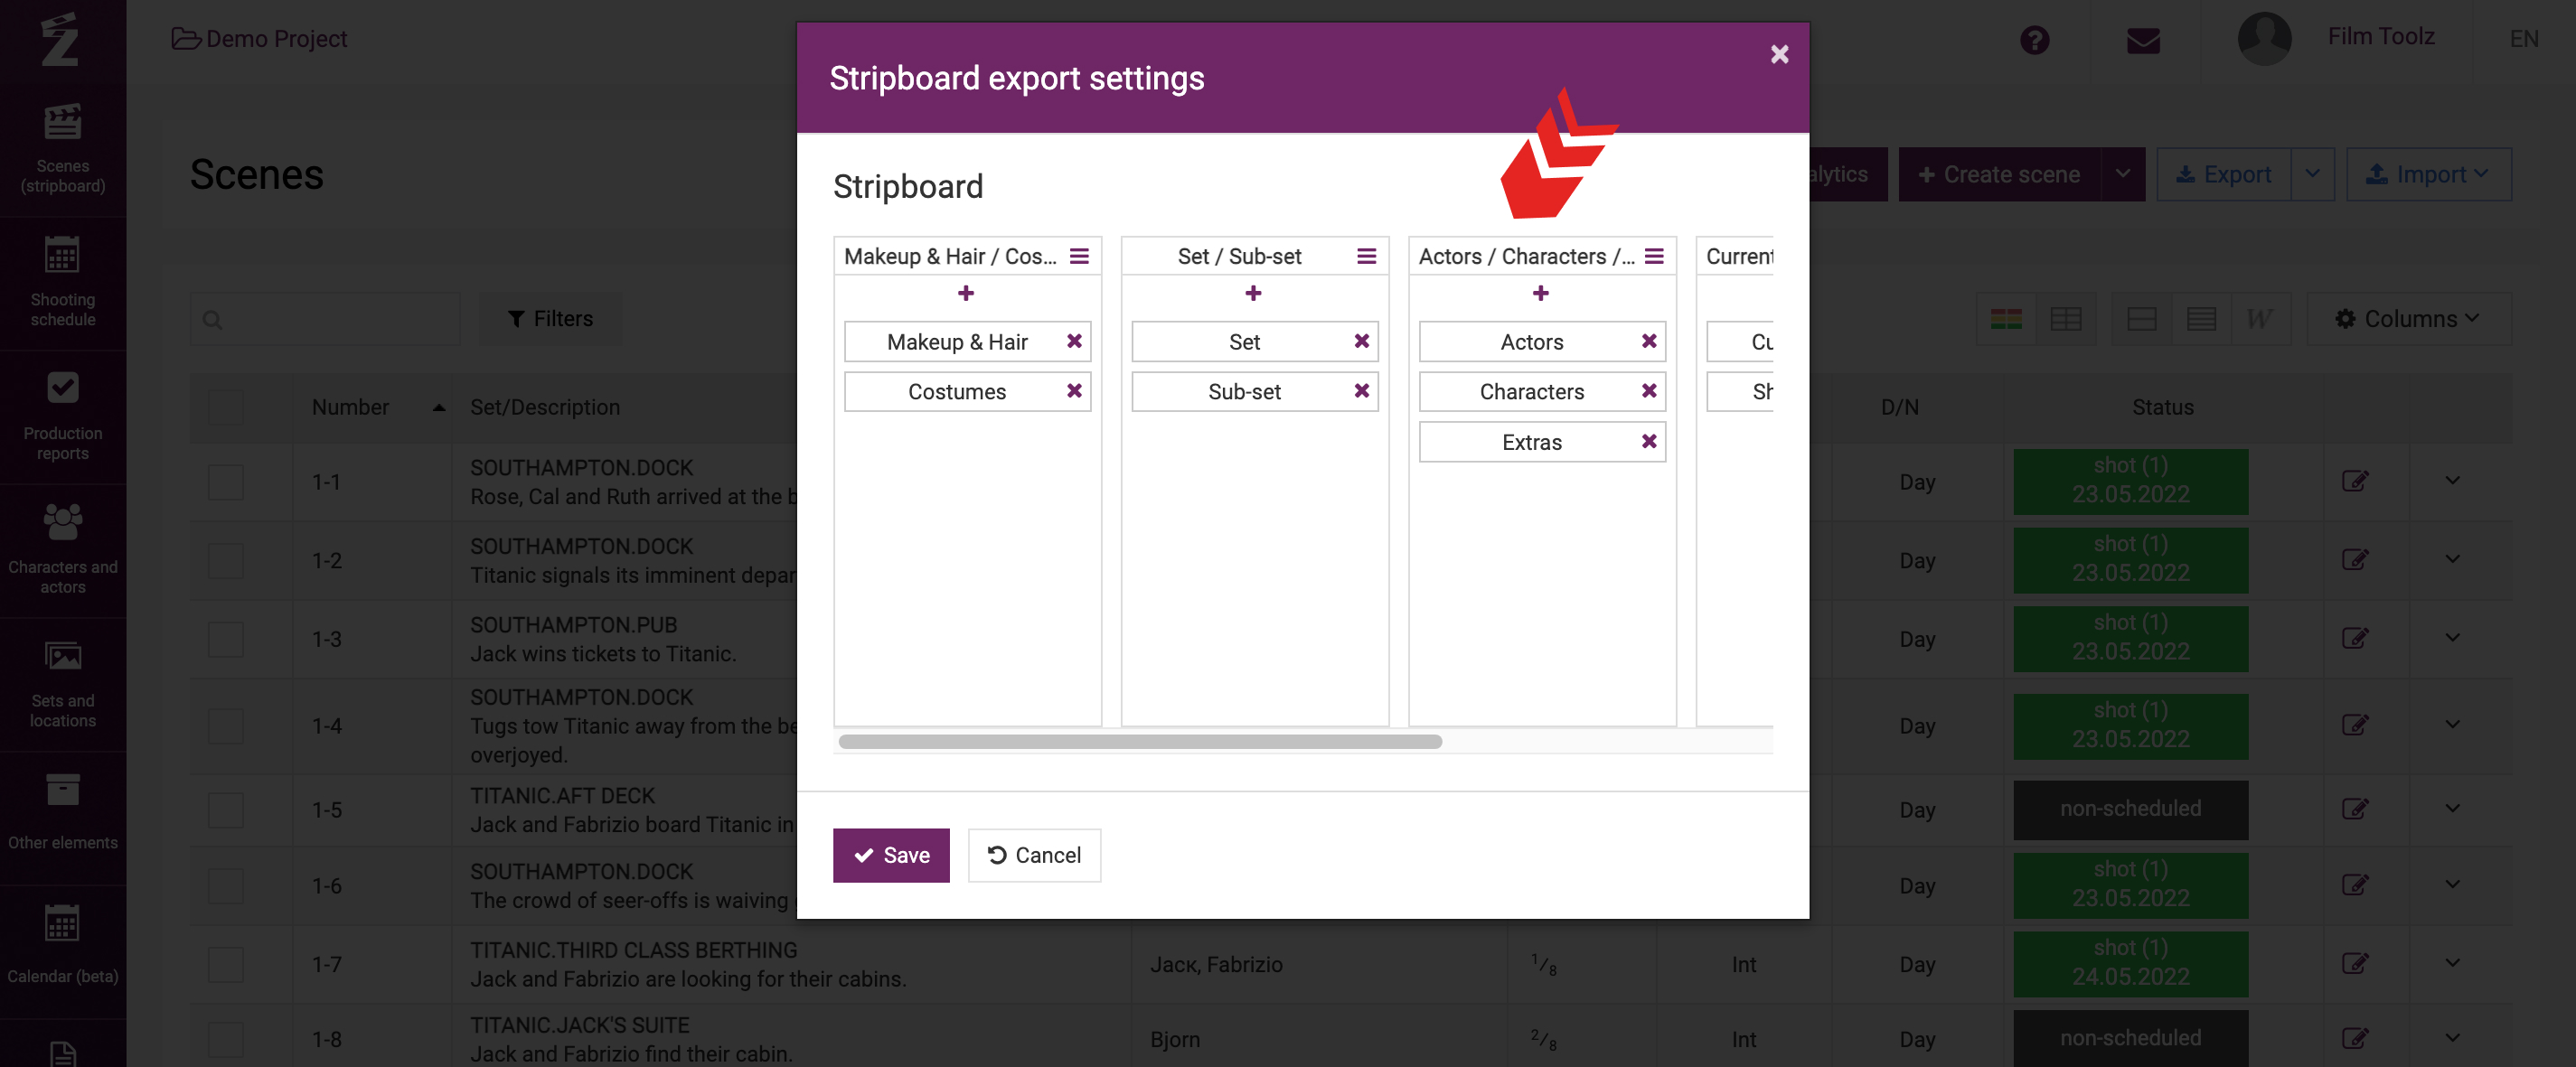Expand row options for scene 1-2
Image resolution: width=2576 pixels, height=1067 pixels.
(2452, 559)
